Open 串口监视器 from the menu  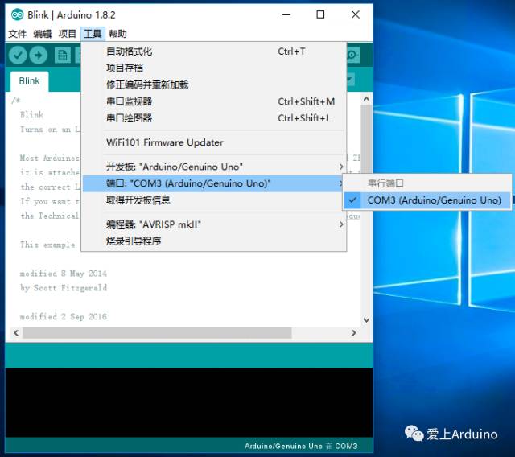[x=214, y=101]
